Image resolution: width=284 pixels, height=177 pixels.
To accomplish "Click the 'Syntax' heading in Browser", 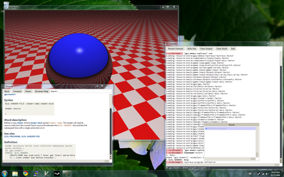I will point(8,100).
